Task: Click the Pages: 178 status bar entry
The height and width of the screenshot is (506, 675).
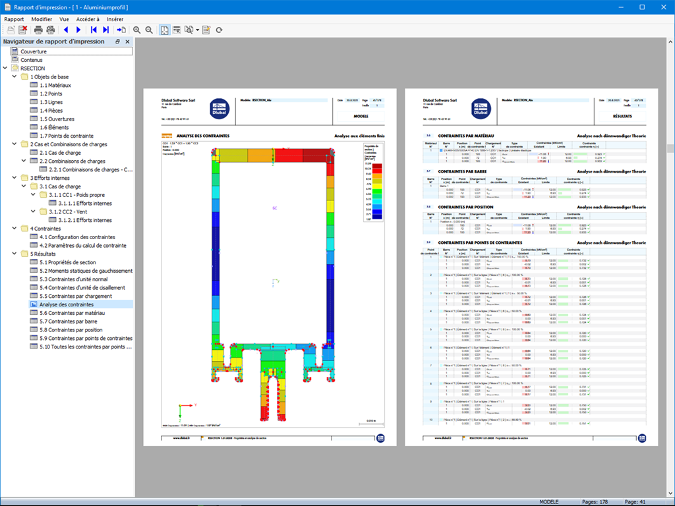Action: click(595, 501)
